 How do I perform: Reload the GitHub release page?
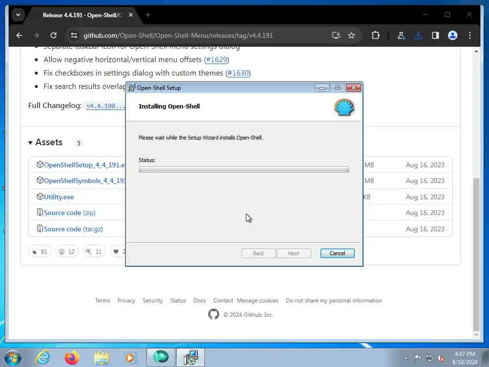(53, 35)
